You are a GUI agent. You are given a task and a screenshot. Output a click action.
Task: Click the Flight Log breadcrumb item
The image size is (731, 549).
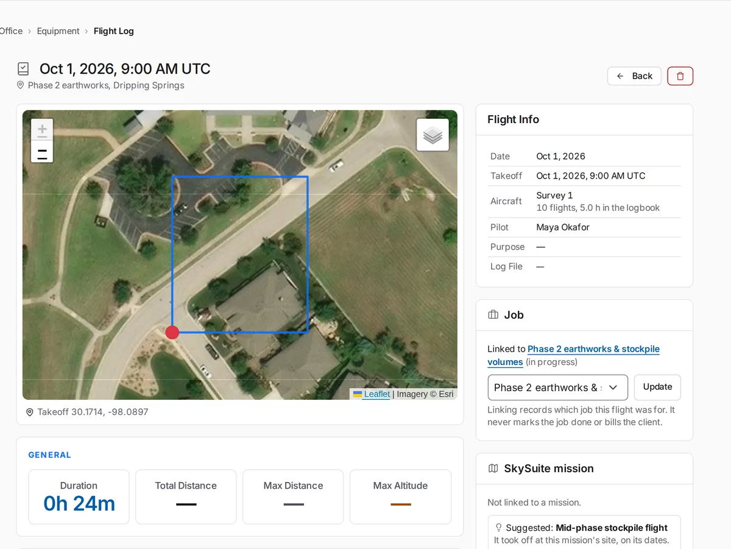coord(114,31)
